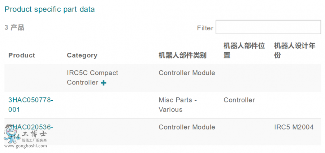Select the Controller position cell
Screen dimensions: 325x153
pos(239,100)
